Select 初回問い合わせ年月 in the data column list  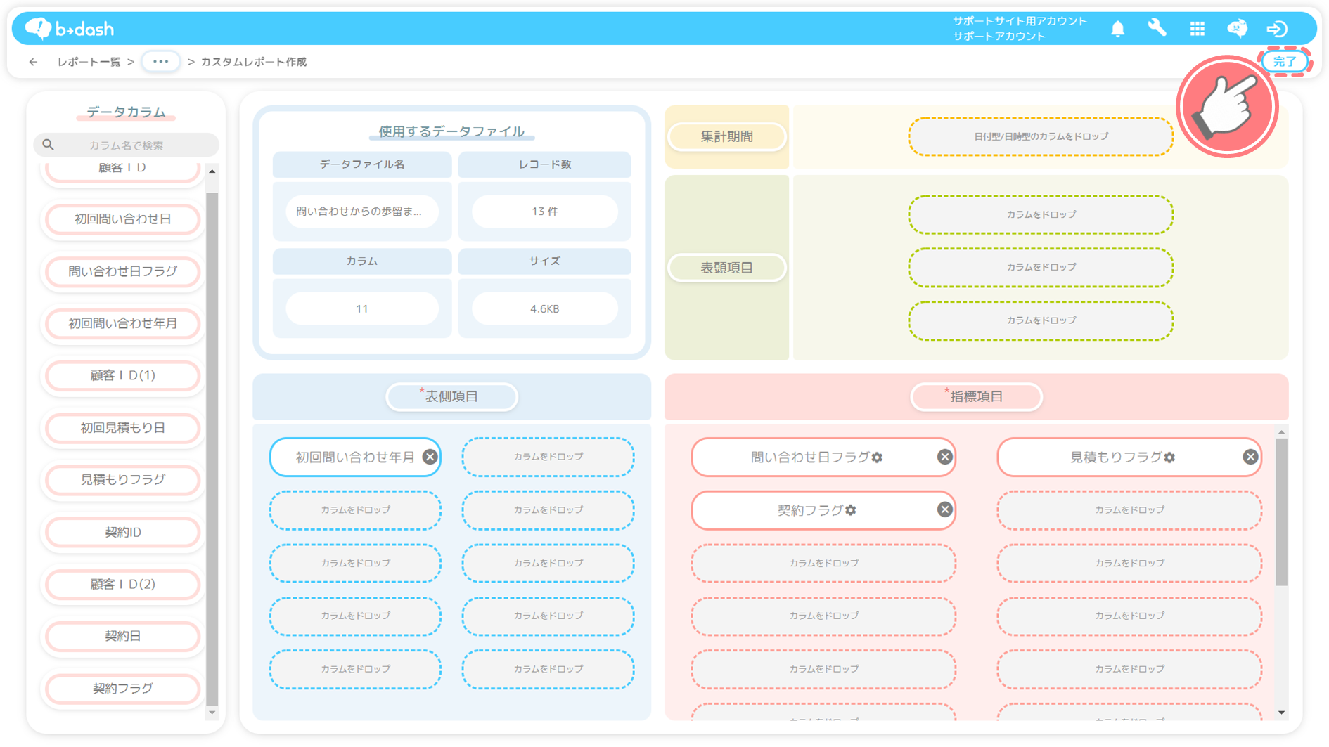123,323
